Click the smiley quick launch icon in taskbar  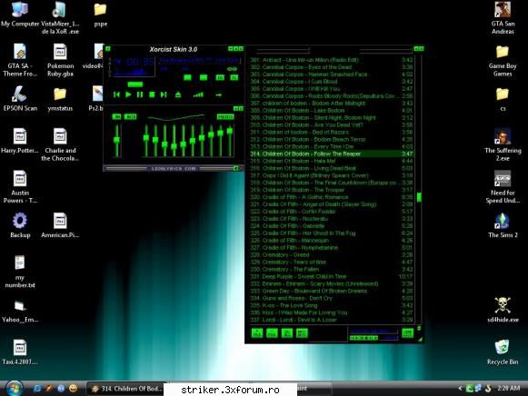click(x=73, y=388)
